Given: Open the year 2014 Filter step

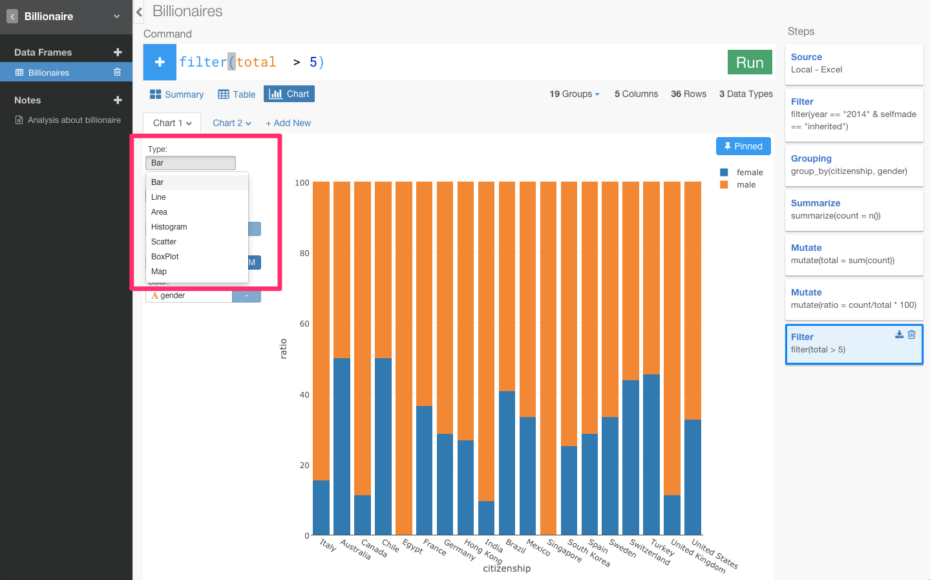Looking at the screenshot, I should point(854,114).
